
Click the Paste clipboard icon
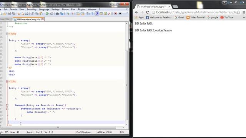pos(41,14)
